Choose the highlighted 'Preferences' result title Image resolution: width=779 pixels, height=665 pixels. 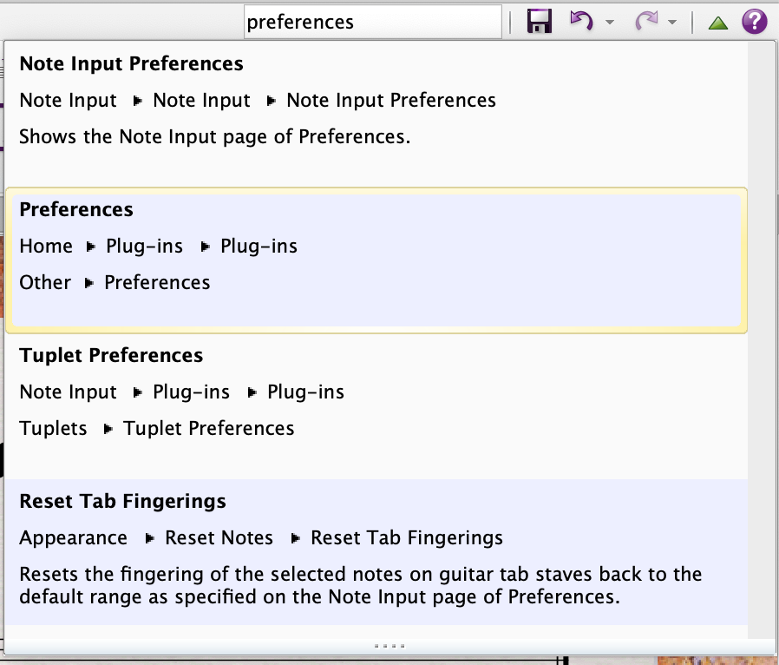click(x=76, y=210)
